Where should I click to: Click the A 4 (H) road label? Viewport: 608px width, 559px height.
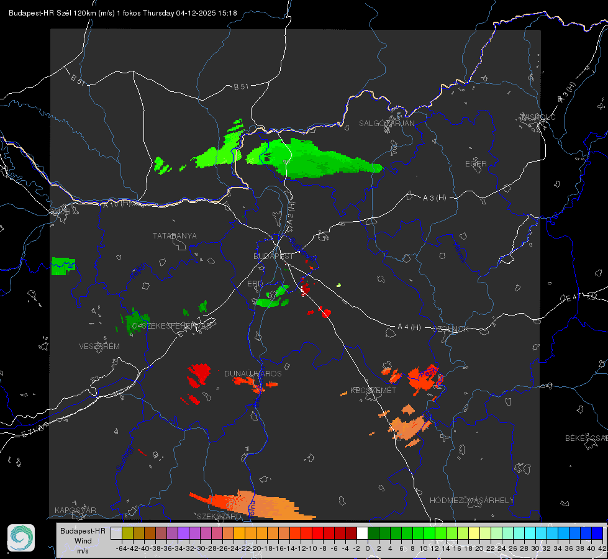[409, 327]
